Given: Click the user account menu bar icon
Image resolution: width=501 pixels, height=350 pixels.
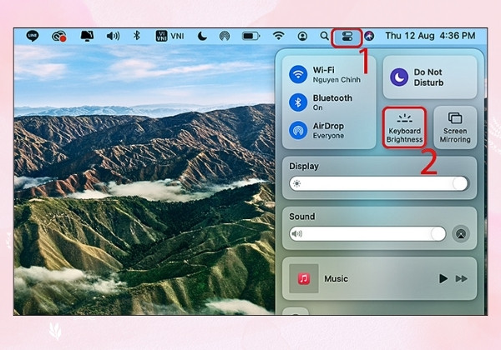Looking at the screenshot, I should click(x=302, y=36).
